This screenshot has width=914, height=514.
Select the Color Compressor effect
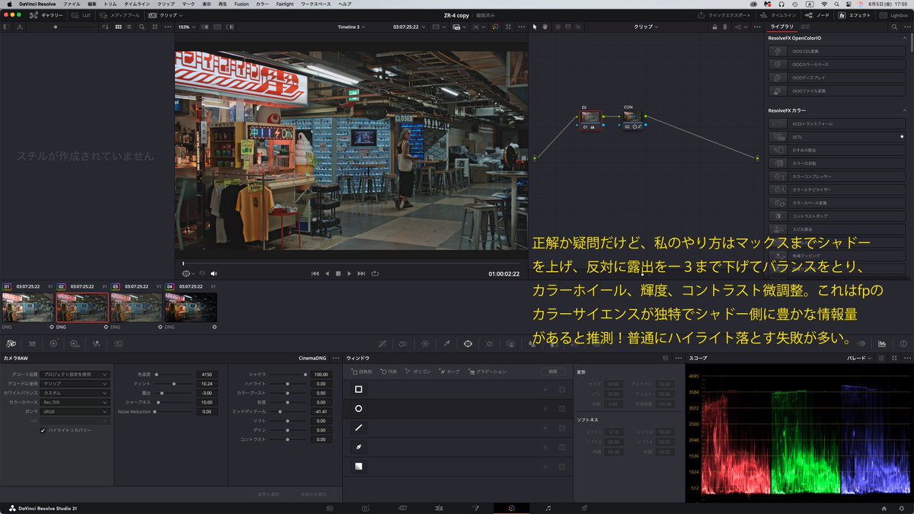(838, 177)
